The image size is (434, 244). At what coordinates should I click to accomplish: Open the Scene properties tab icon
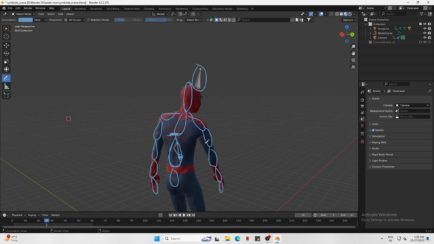[x=362, y=119]
